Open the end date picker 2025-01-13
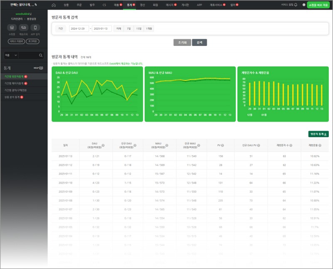The image size is (333, 269). tap(102, 29)
